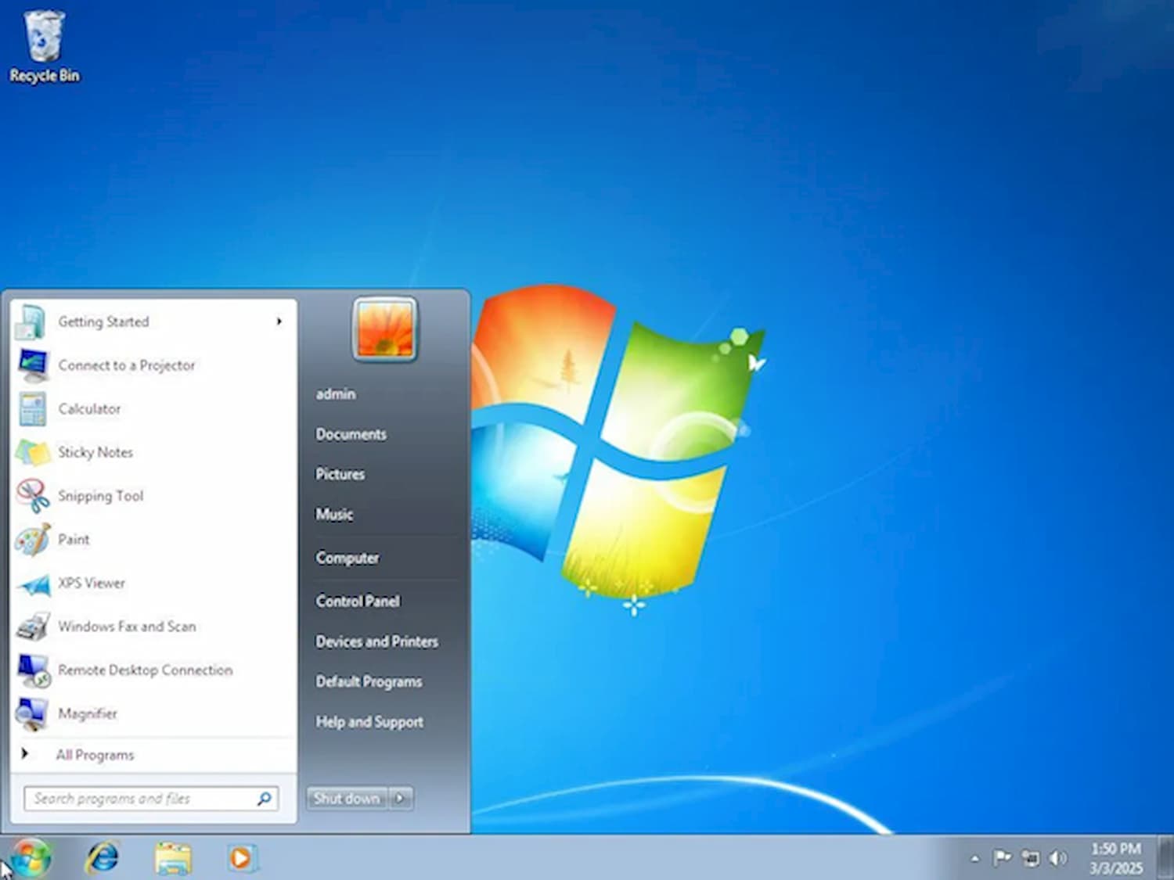Open the Calculator app

(x=89, y=408)
